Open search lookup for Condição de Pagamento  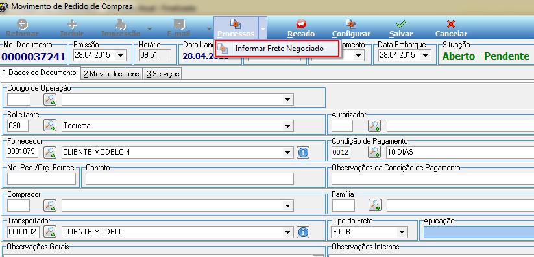(374, 152)
